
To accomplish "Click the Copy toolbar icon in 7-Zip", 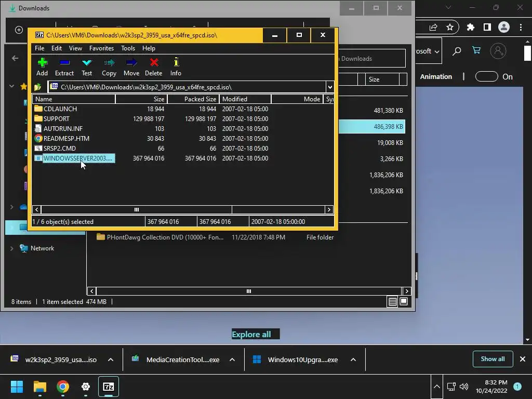I will 109,67.
